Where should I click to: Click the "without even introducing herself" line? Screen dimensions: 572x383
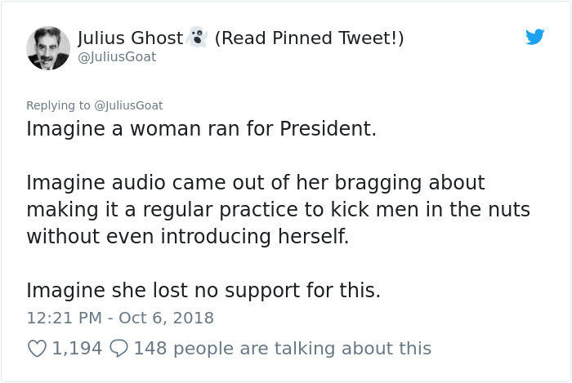(x=187, y=237)
